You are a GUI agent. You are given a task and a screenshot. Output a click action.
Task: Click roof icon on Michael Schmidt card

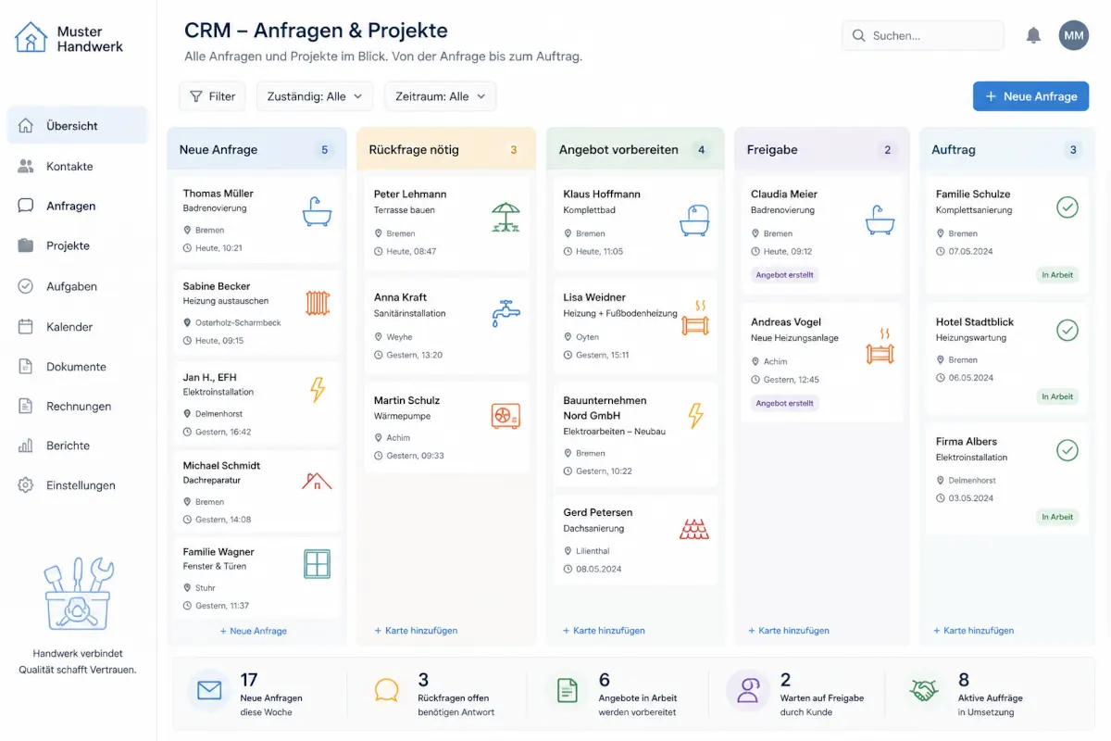(317, 481)
